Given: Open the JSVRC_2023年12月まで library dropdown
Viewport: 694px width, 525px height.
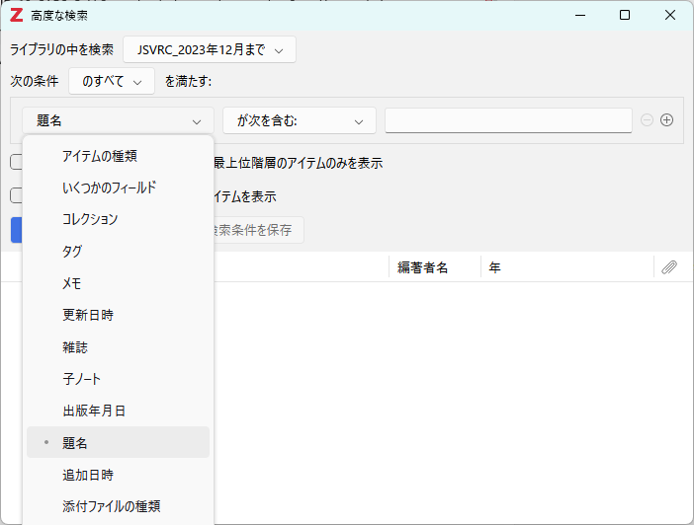Looking at the screenshot, I should (x=210, y=49).
